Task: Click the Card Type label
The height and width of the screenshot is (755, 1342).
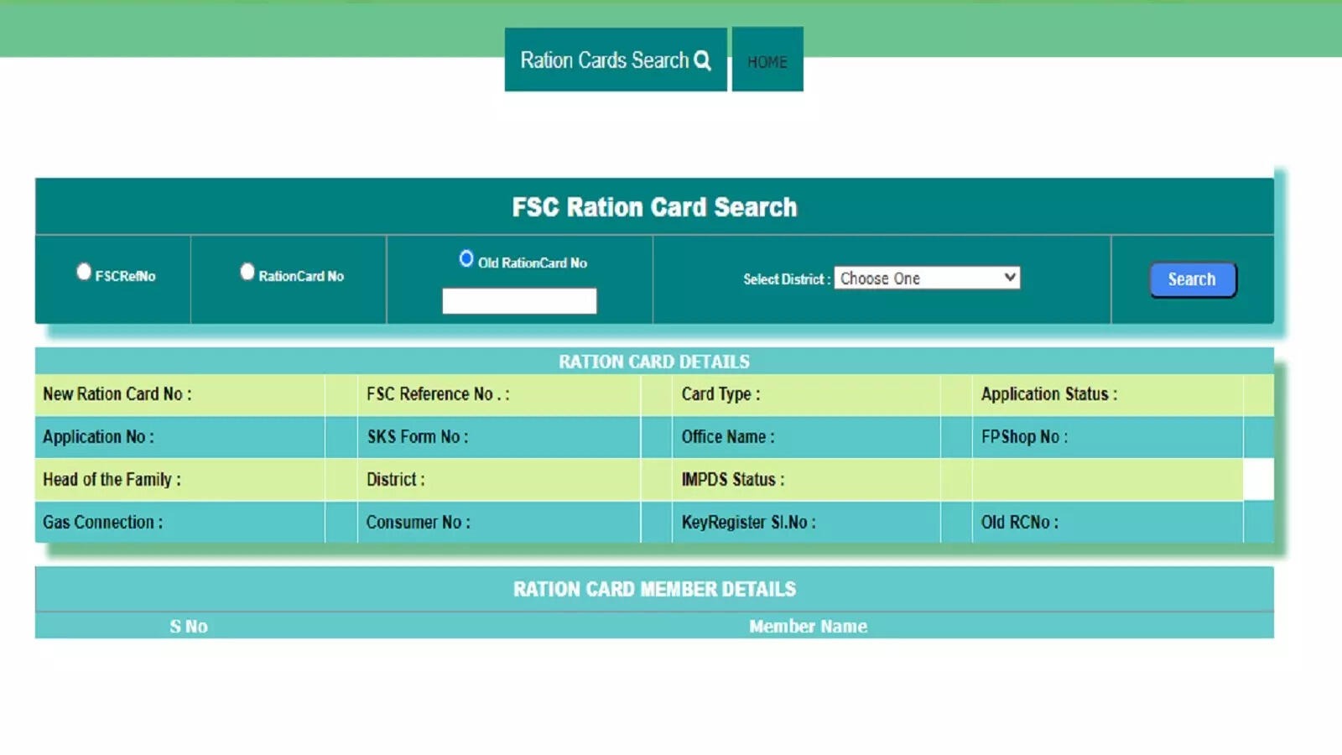Action: 721,394
